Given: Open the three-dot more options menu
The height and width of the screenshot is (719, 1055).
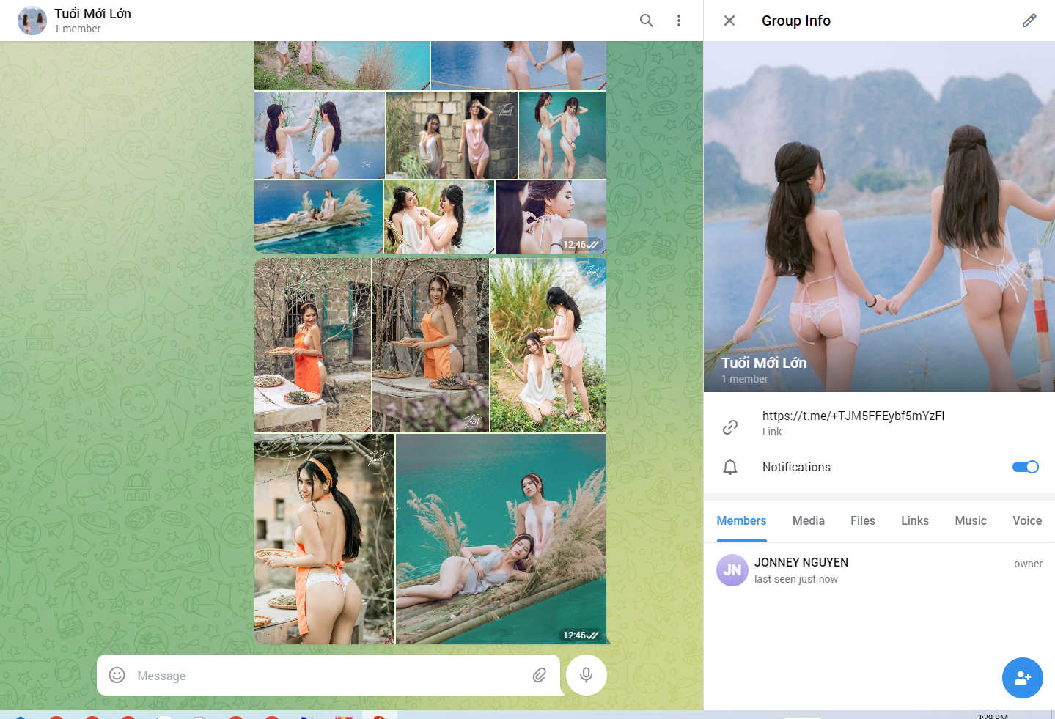Looking at the screenshot, I should [x=679, y=21].
